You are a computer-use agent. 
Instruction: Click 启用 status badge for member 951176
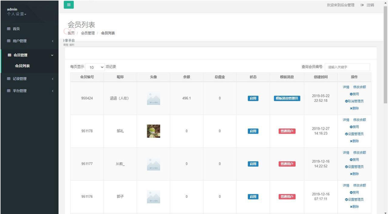tap(253, 197)
